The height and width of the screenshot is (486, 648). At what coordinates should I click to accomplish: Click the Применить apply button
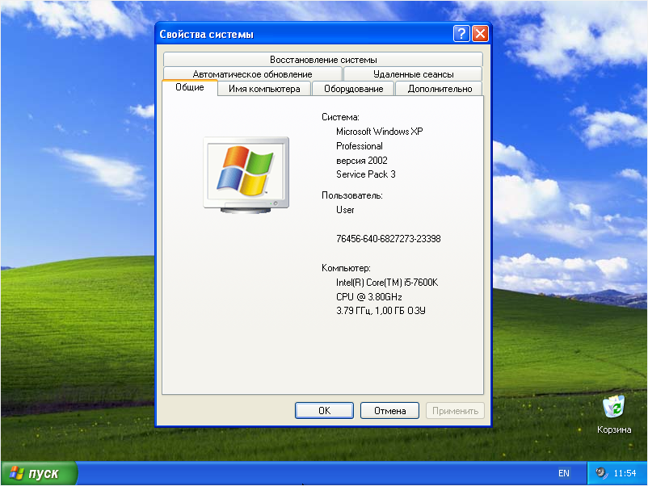point(455,410)
